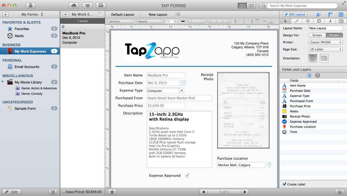The width and height of the screenshot is (347, 196).
Task: Add a layout with the plus circle
Action: 178,14
